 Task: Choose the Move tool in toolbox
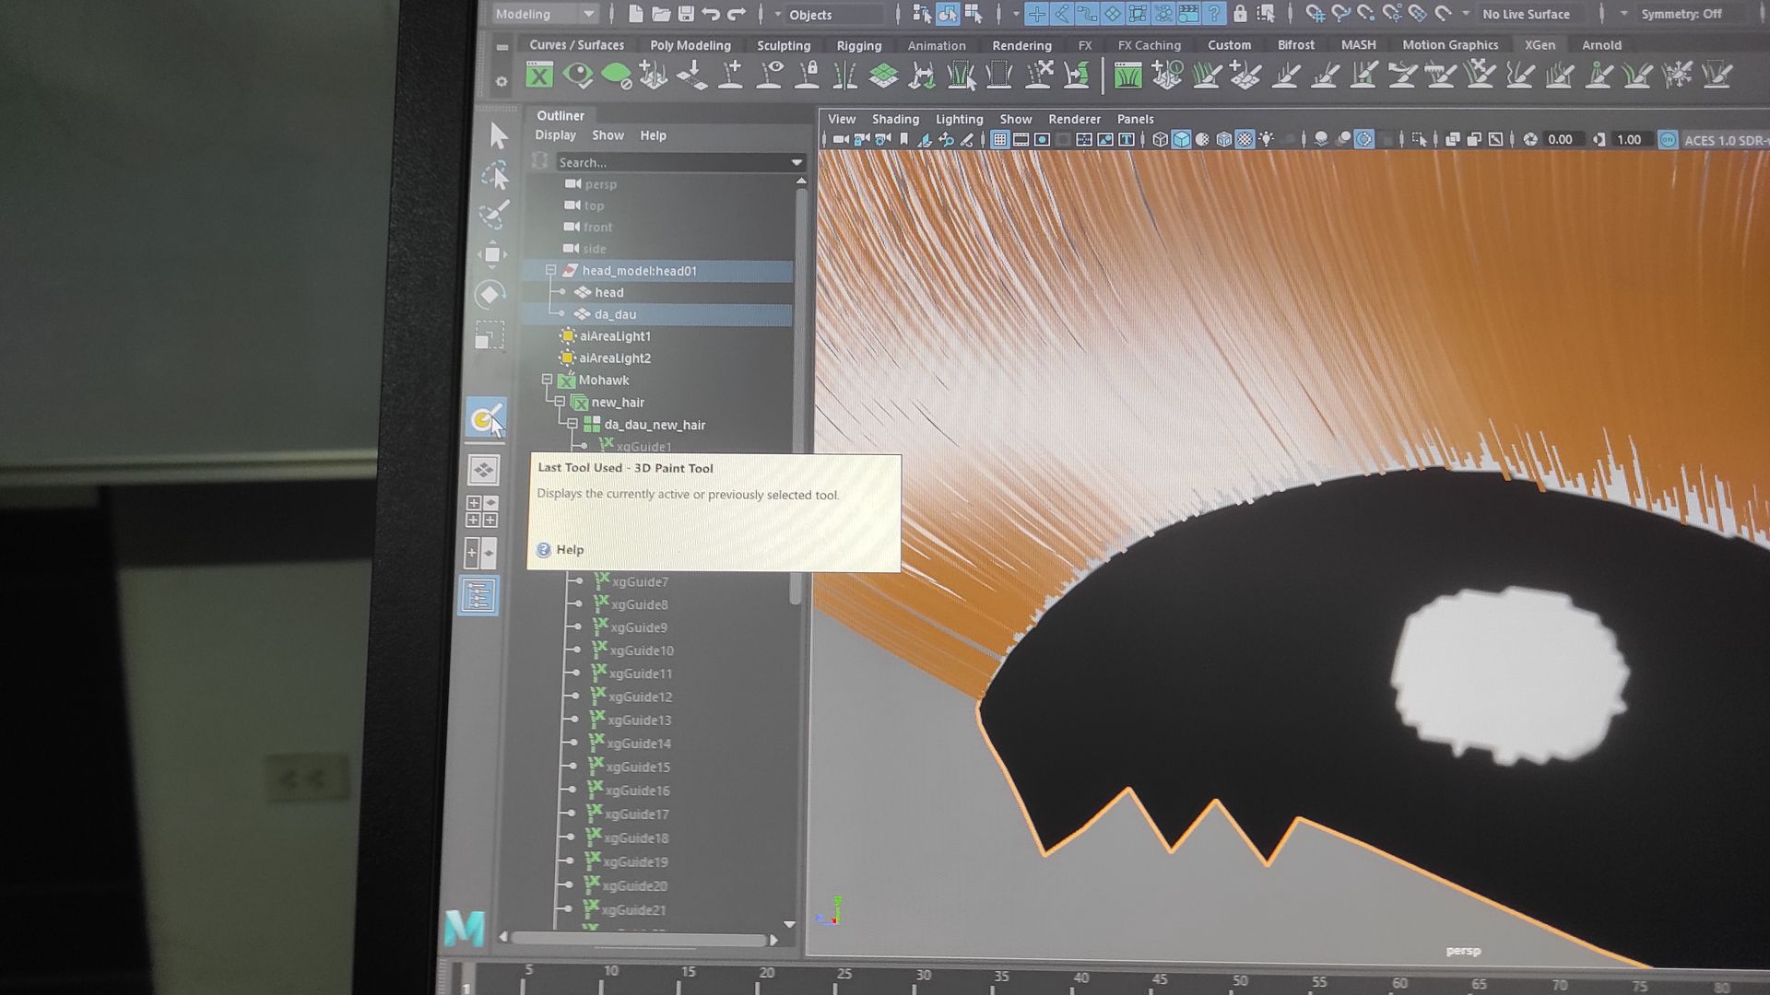tap(492, 254)
